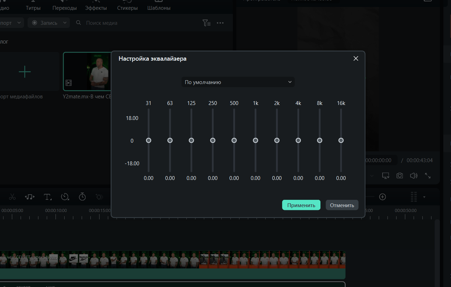The width and height of the screenshot is (451, 287).
Task: Open the beat detection music tool
Action: coord(30,197)
